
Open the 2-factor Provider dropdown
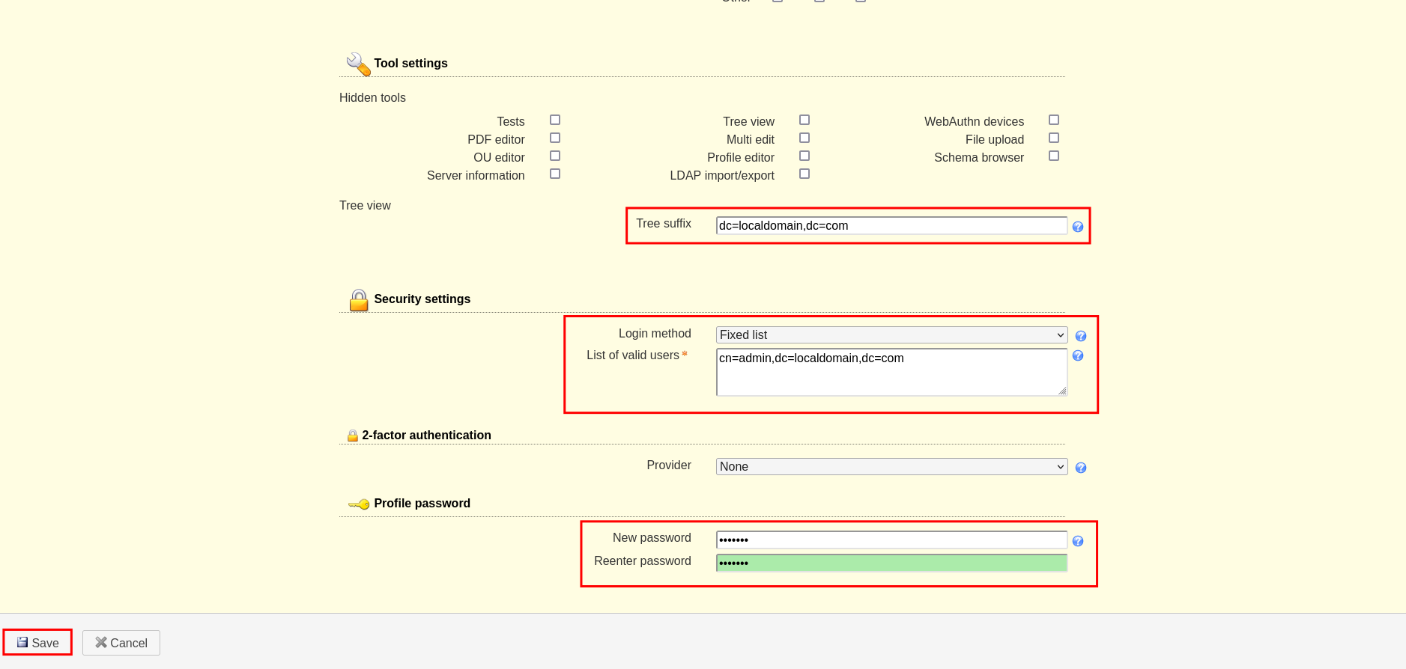pos(891,467)
